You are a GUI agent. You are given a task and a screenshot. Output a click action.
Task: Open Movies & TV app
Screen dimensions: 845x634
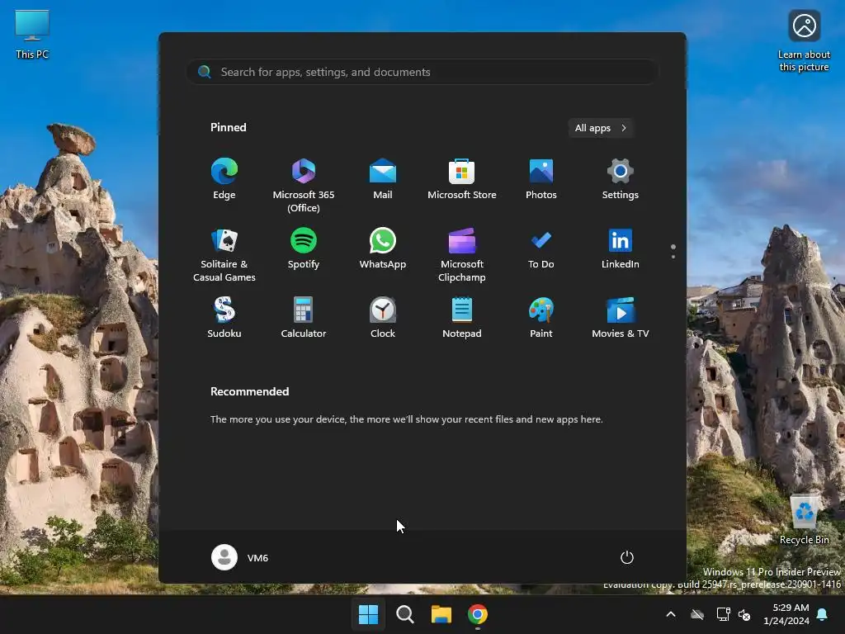(x=621, y=318)
